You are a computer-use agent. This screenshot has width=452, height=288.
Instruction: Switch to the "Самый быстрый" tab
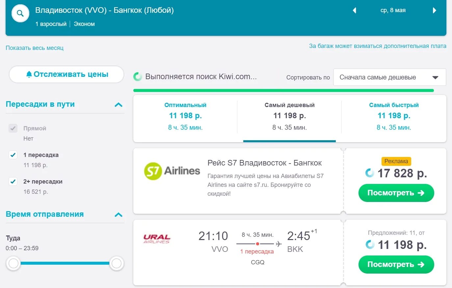tap(394, 116)
